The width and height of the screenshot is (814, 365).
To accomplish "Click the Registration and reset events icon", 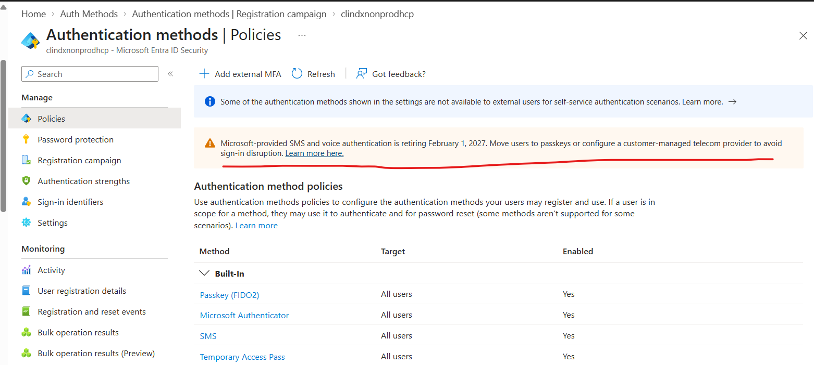I will 26,311.
